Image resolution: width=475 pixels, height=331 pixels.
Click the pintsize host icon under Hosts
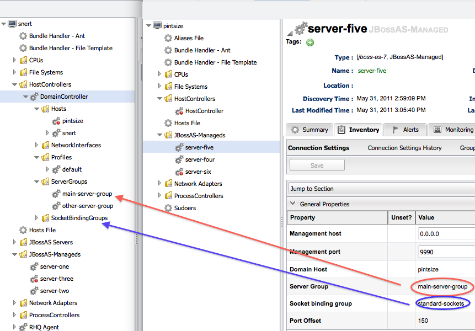coord(56,121)
